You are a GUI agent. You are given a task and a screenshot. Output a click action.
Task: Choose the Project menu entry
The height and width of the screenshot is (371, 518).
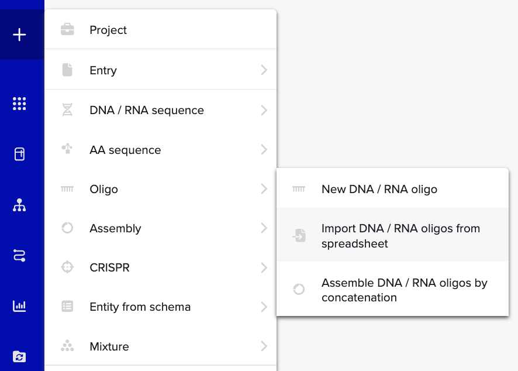108,30
